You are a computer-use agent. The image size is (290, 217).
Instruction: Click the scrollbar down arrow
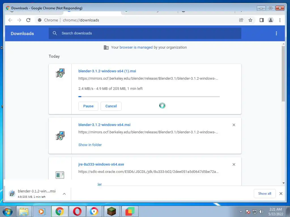(283, 183)
